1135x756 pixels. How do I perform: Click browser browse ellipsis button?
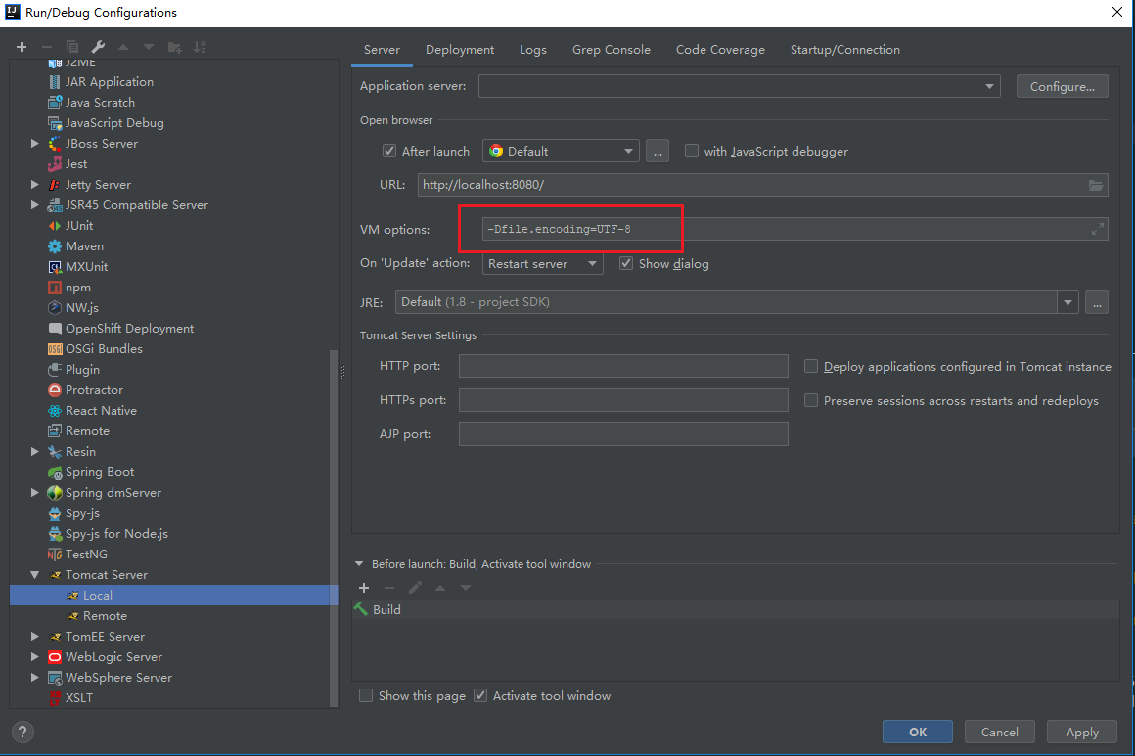click(x=658, y=152)
